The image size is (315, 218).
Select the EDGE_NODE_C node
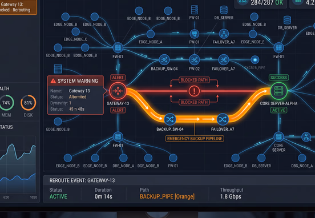pyautogui.click(x=75, y=32)
